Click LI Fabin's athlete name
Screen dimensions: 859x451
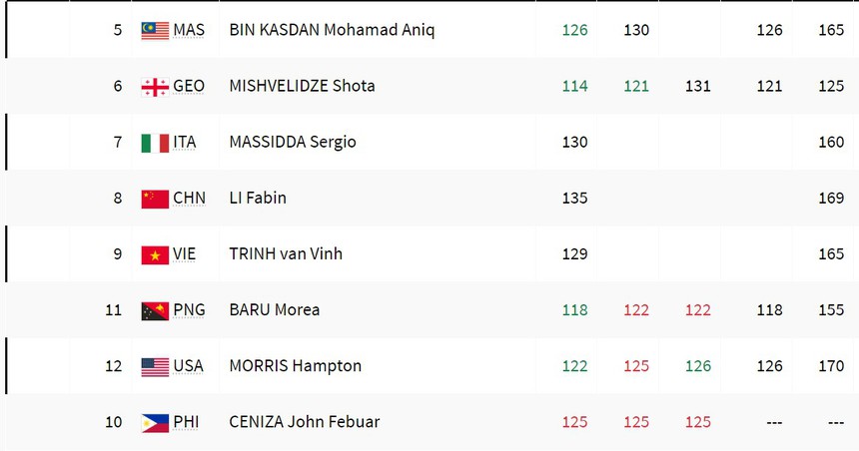point(258,198)
